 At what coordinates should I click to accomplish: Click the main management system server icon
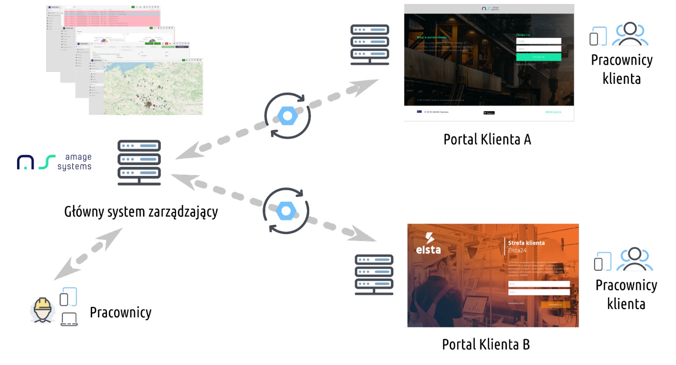139,162
